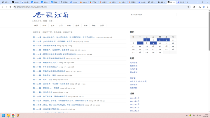Select calendar date 7
Image resolution: width=210 pixels, height=118 pixels.
point(140,43)
